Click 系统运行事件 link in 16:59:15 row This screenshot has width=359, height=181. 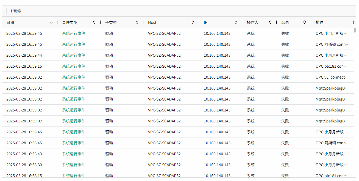[x=74, y=66]
